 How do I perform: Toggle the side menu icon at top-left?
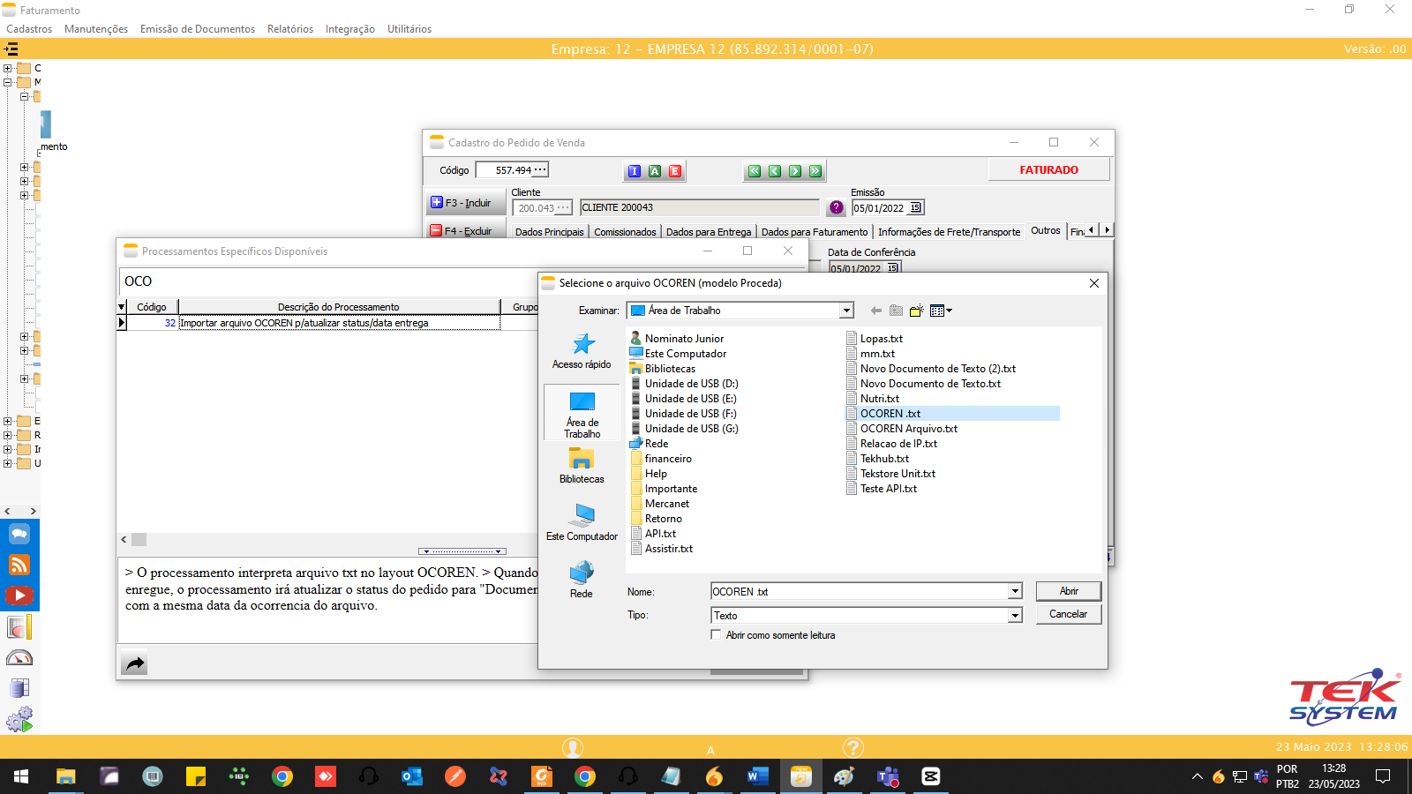[11, 49]
